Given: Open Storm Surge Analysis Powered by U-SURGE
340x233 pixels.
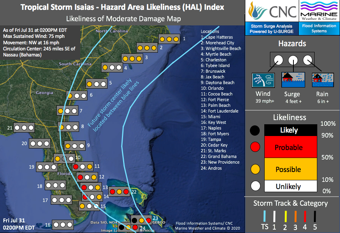Looking at the screenshot, I should tap(272, 29).
